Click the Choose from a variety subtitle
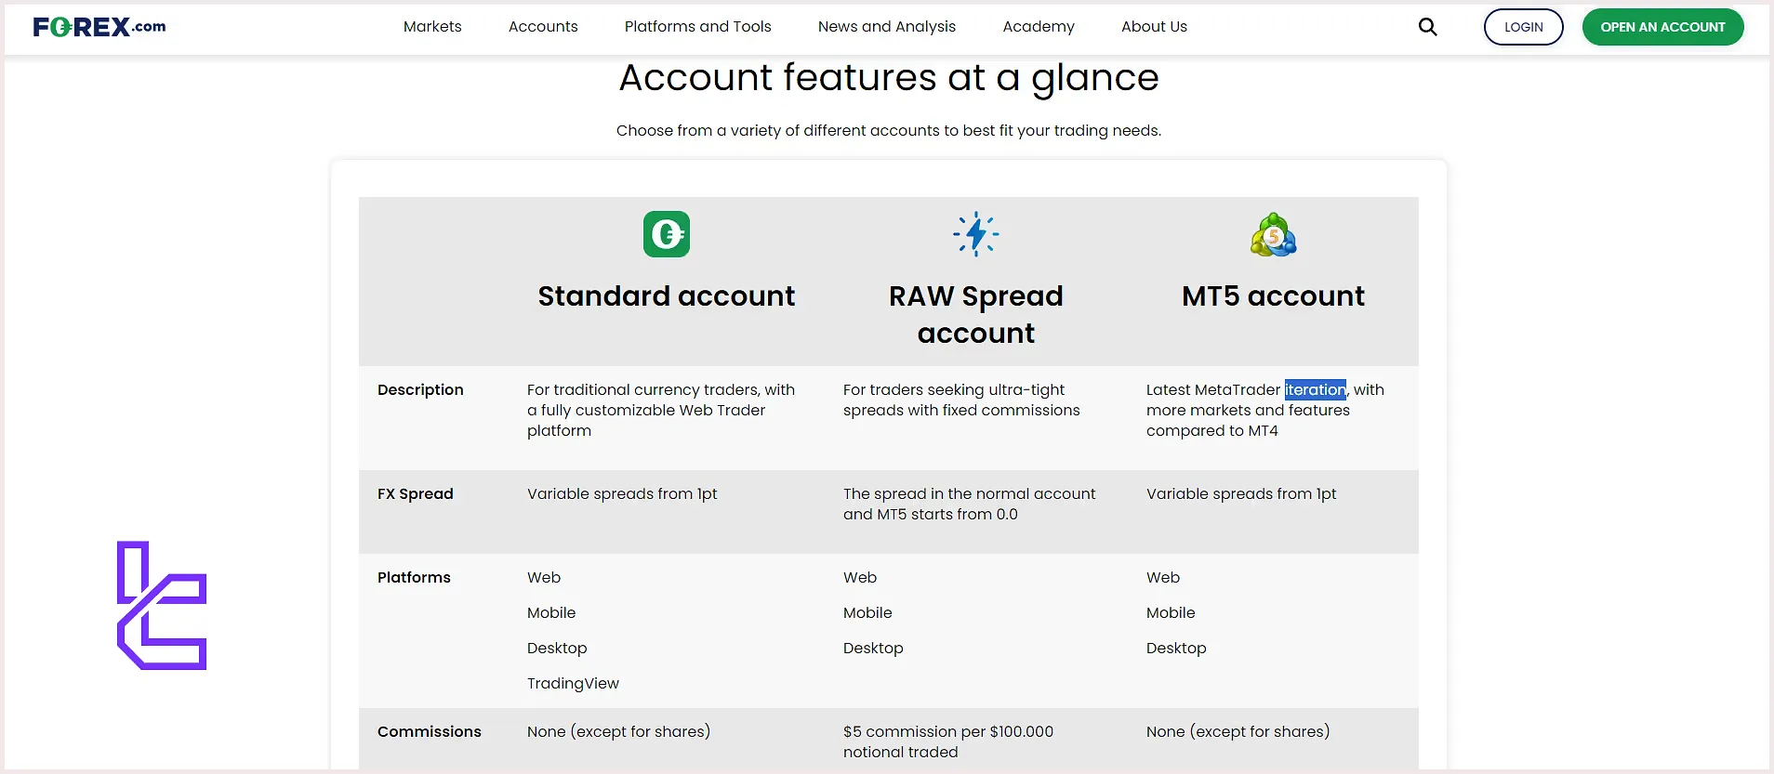 [x=889, y=131]
